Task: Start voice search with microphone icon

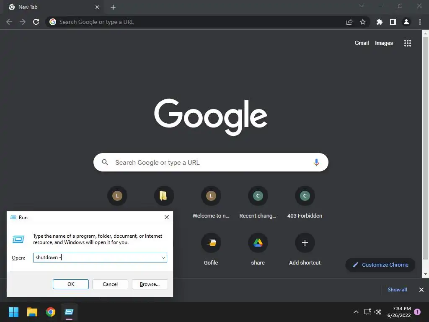Action: 316,162
